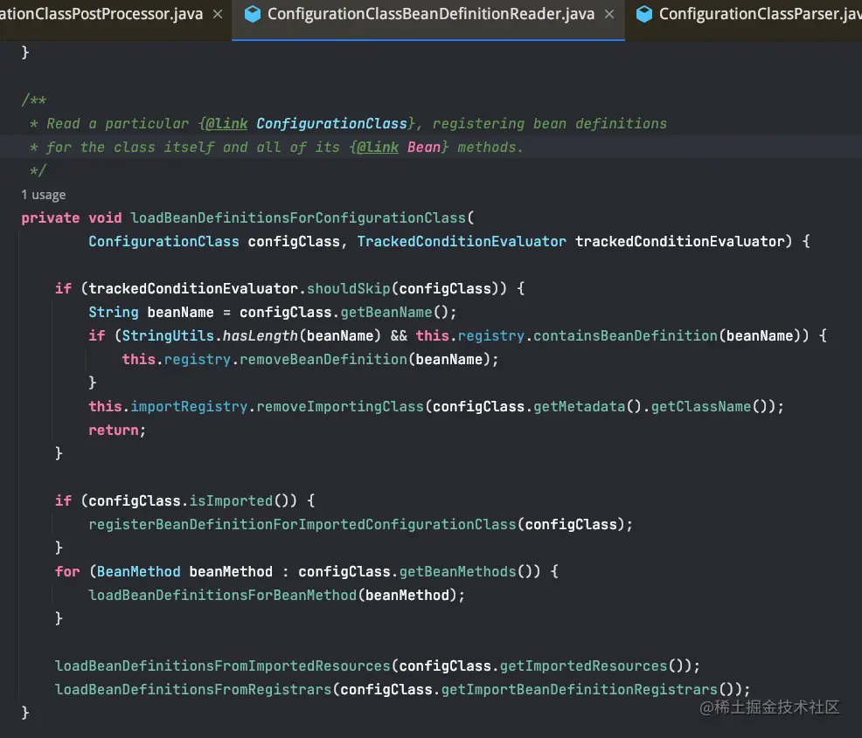Click the return statement keyword
862x738 pixels.
(x=114, y=431)
